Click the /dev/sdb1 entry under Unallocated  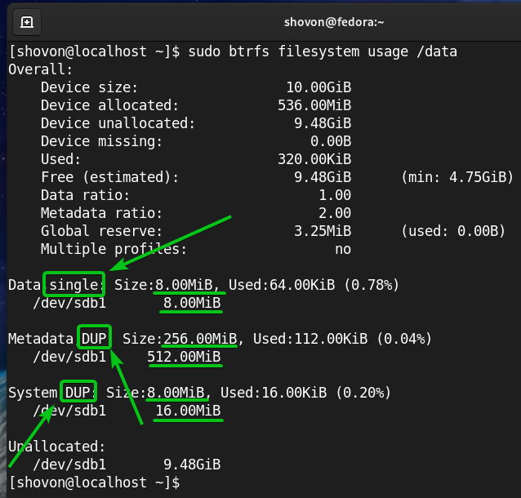(69, 464)
